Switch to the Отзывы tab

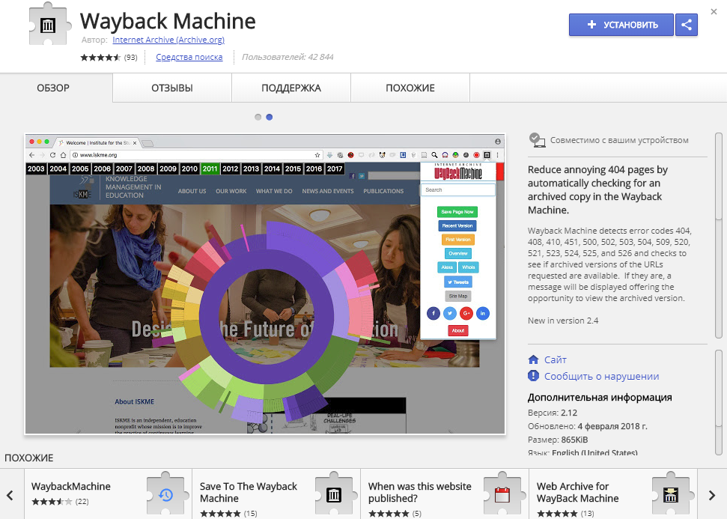(x=172, y=88)
